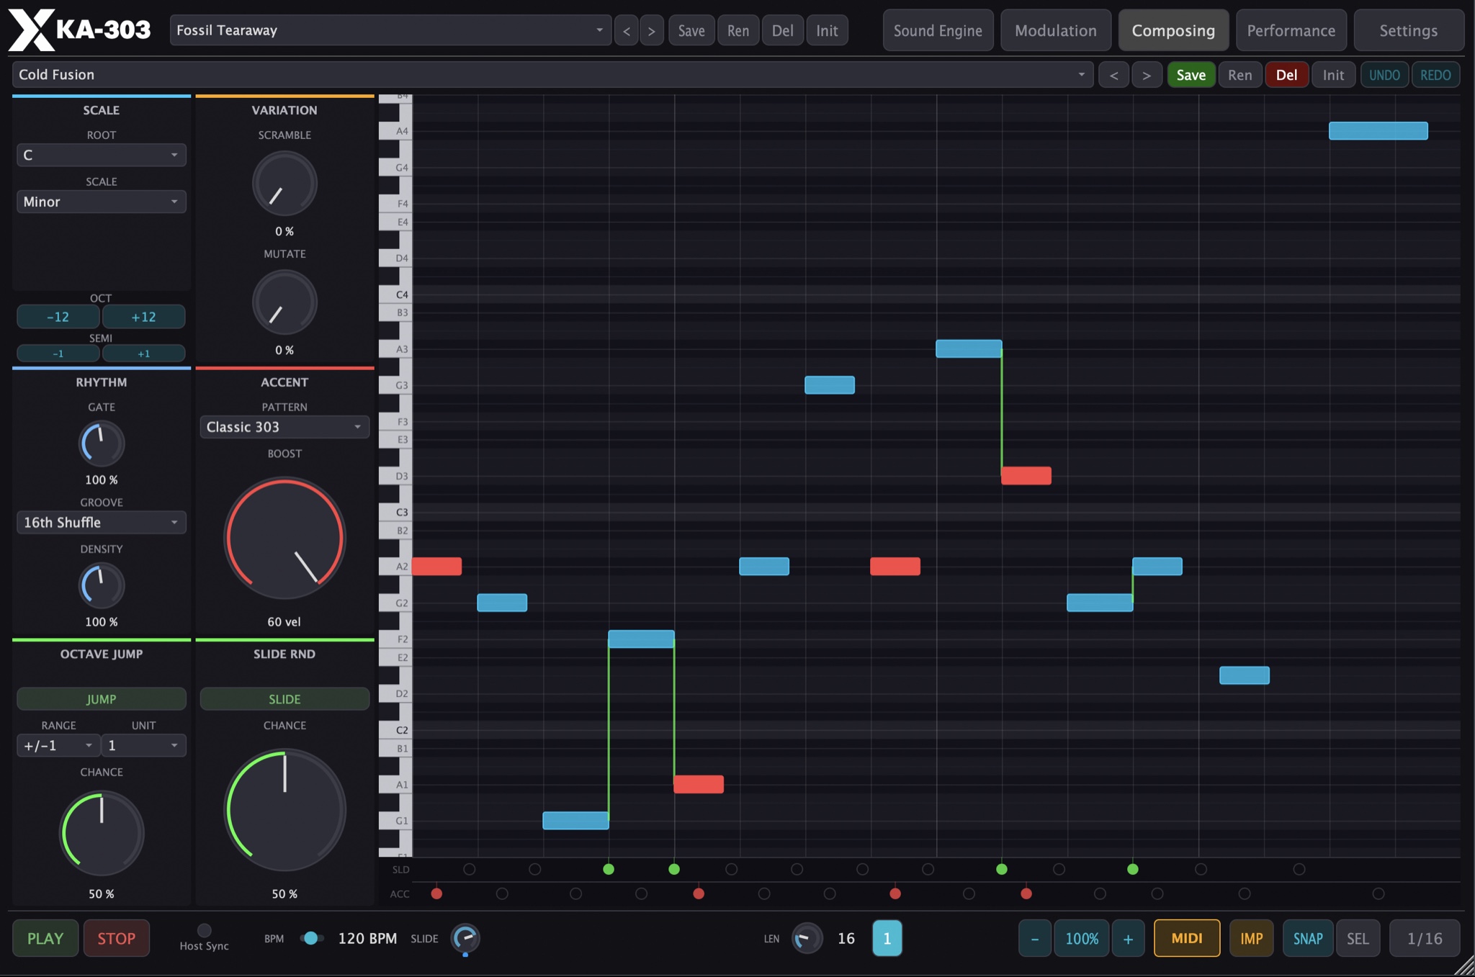The height and width of the screenshot is (977, 1475).
Task: Open the Classic 303 accent pattern dropdown
Action: pyautogui.click(x=284, y=427)
